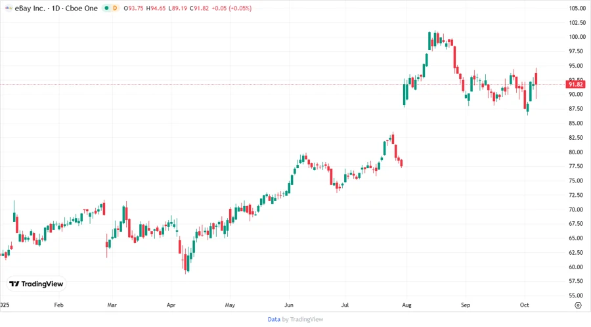Click the orange D delayed-data indicator
Image resolution: width=591 pixels, height=327 pixels.
pyautogui.click(x=116, y=8)
